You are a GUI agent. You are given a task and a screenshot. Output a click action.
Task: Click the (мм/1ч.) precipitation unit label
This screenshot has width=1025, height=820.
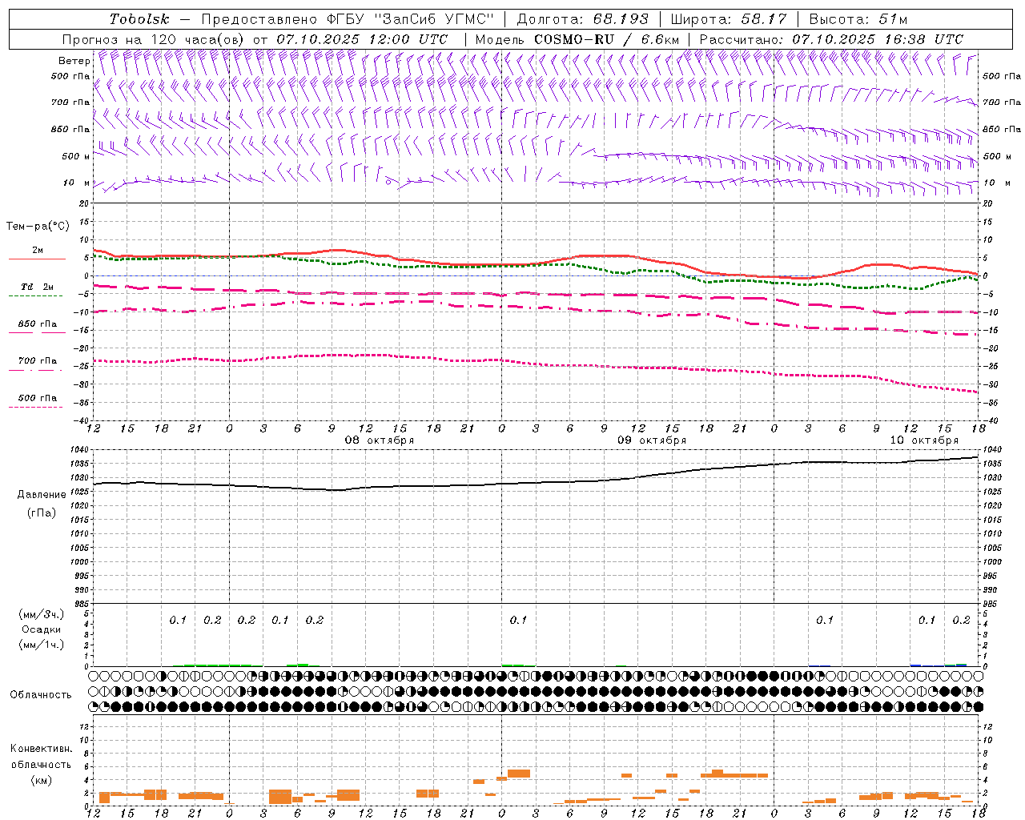[42, 645]
